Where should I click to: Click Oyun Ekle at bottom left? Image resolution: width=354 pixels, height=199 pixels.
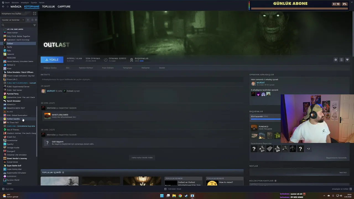click(8, 189)
